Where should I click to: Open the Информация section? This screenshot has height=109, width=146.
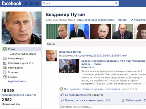point(16,58)
